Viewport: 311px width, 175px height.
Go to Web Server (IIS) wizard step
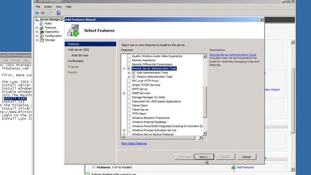78,50
